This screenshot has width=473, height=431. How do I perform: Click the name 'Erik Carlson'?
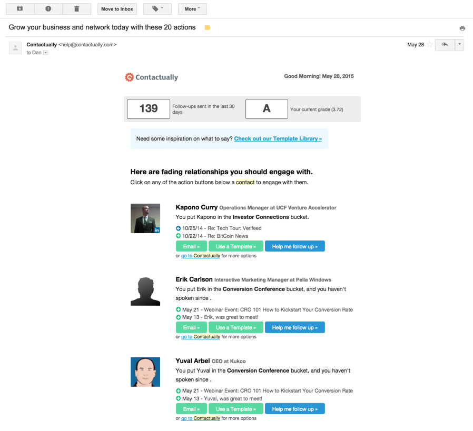(x=194, y=279)
